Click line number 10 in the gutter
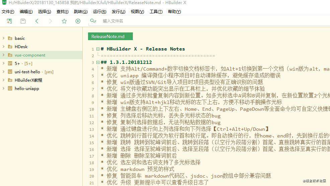 [92, 109]
